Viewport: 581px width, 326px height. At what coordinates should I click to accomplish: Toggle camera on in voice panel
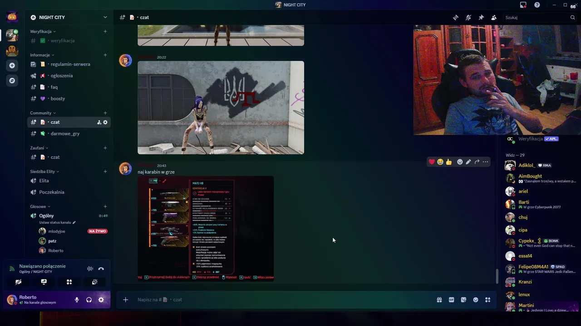pyautogui.click(x=18, y=282)
